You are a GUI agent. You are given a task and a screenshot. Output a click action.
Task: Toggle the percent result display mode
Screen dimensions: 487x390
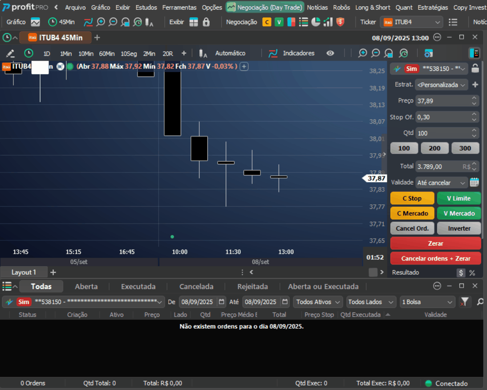pyautogui.click(x=472, y=273)
